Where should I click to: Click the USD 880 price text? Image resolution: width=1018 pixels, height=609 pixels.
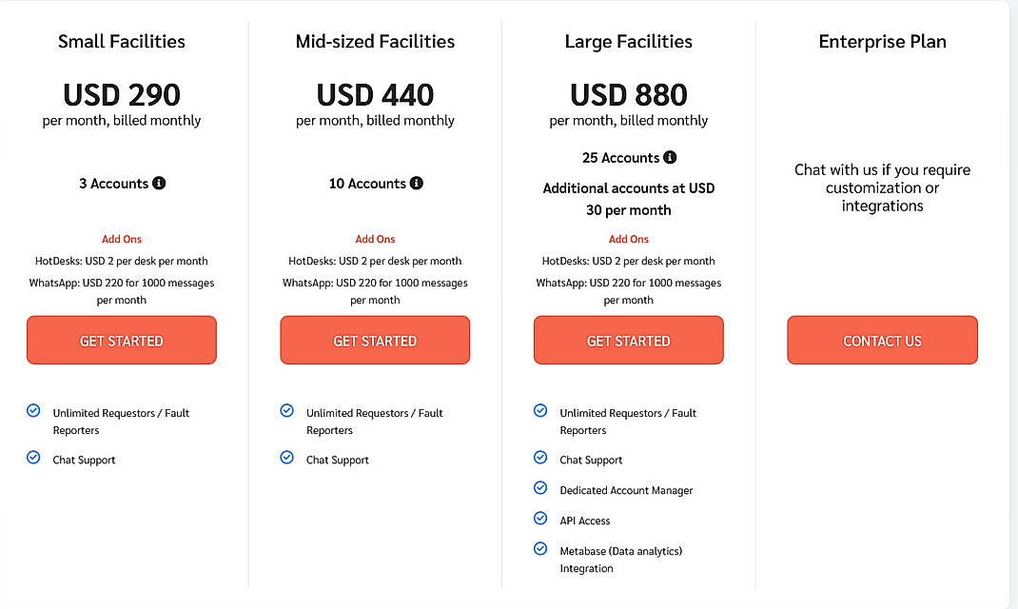pyautogui.click(x=628, y=94)
